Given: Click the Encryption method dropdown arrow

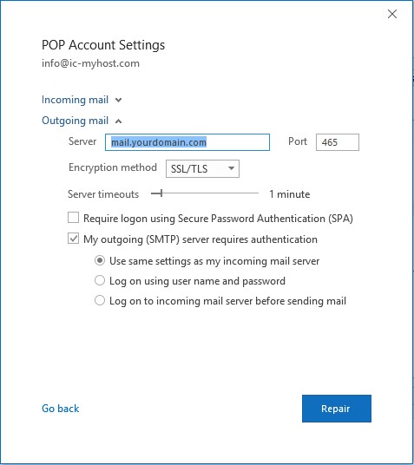Looking at the screenshot, I should [x=231, y=168].
